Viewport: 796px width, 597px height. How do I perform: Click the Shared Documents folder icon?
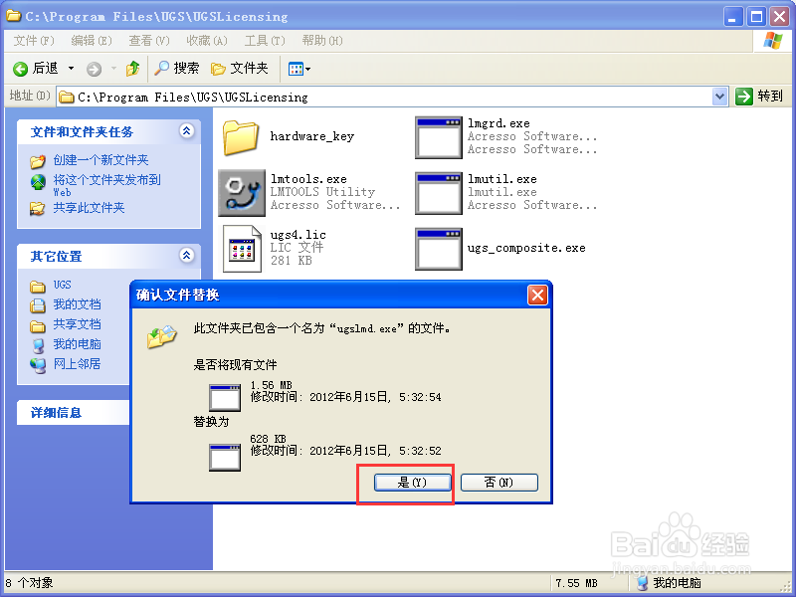pos(38,326)
